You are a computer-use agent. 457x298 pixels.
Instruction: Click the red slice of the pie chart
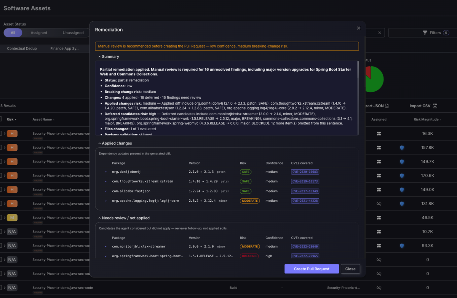pos(368,71)
